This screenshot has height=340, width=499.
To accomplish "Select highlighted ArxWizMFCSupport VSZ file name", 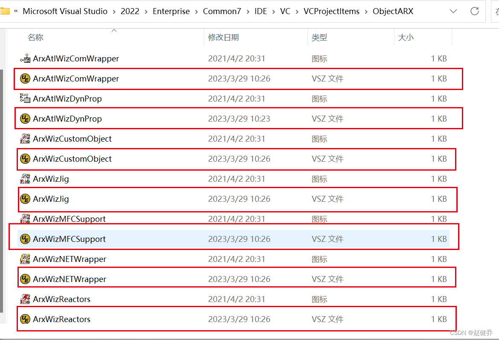I will [70, 239].
